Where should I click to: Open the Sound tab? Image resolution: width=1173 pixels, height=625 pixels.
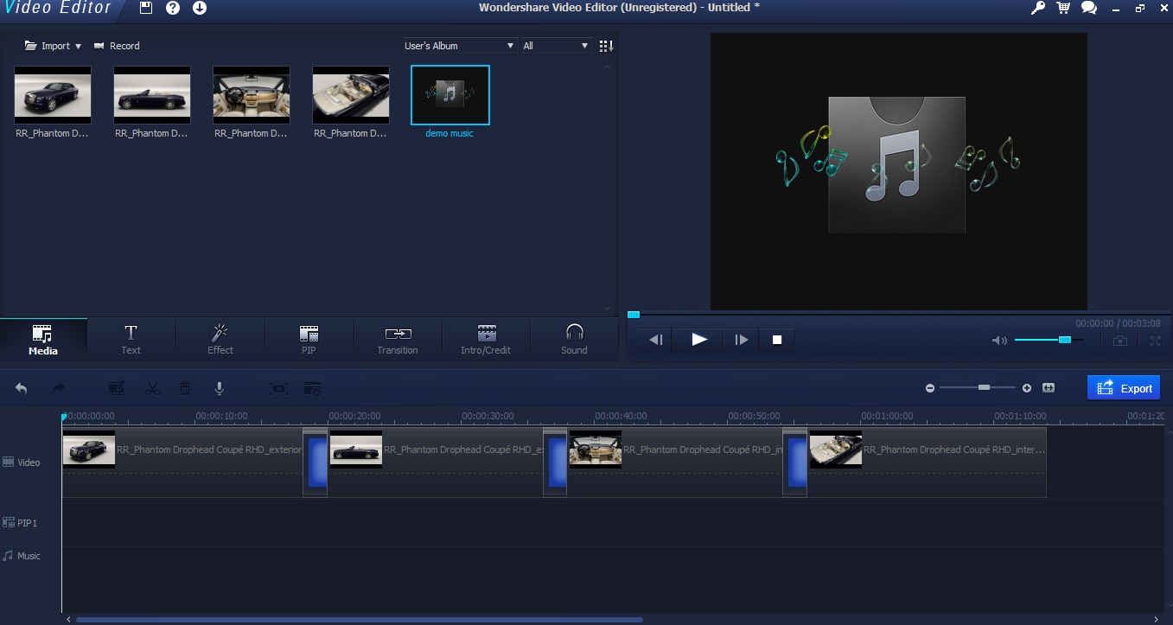(x=574, y=339)
